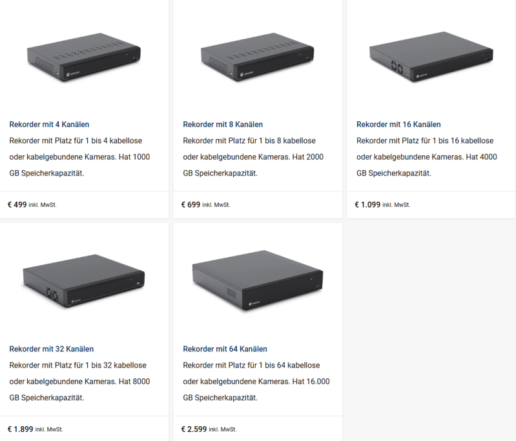Open the "Rekorder mit 32 Kanälen" link

51,349
